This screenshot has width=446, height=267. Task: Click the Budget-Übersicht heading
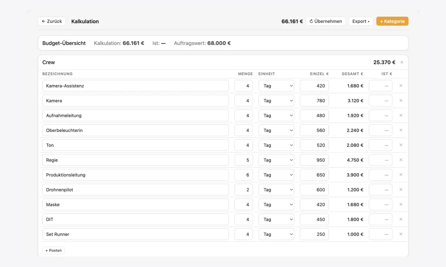(x=64, y=43)
